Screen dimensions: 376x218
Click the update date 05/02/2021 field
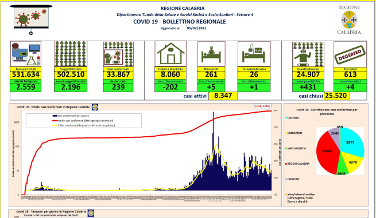click(x=197, y=28)
